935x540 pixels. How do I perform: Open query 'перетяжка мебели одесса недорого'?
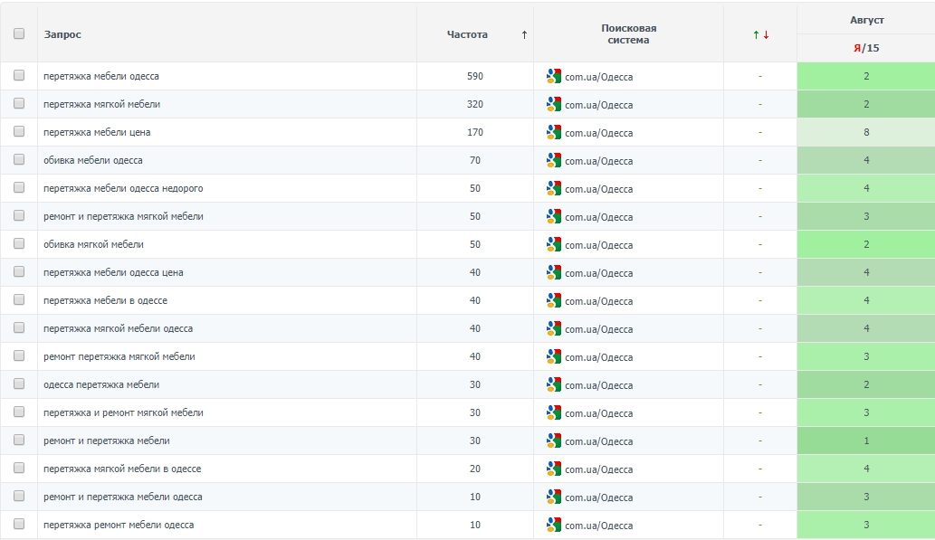tap(123, 189)
